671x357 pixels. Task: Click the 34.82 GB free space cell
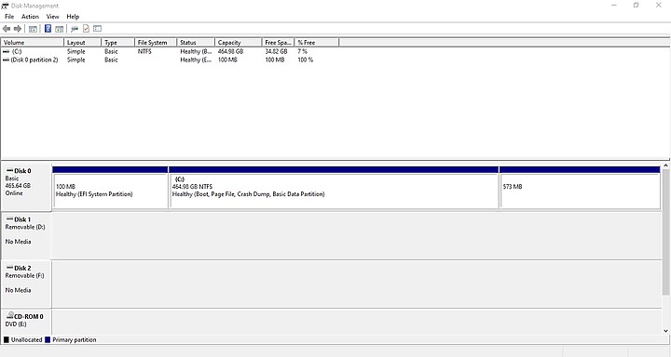pos(276,51)
